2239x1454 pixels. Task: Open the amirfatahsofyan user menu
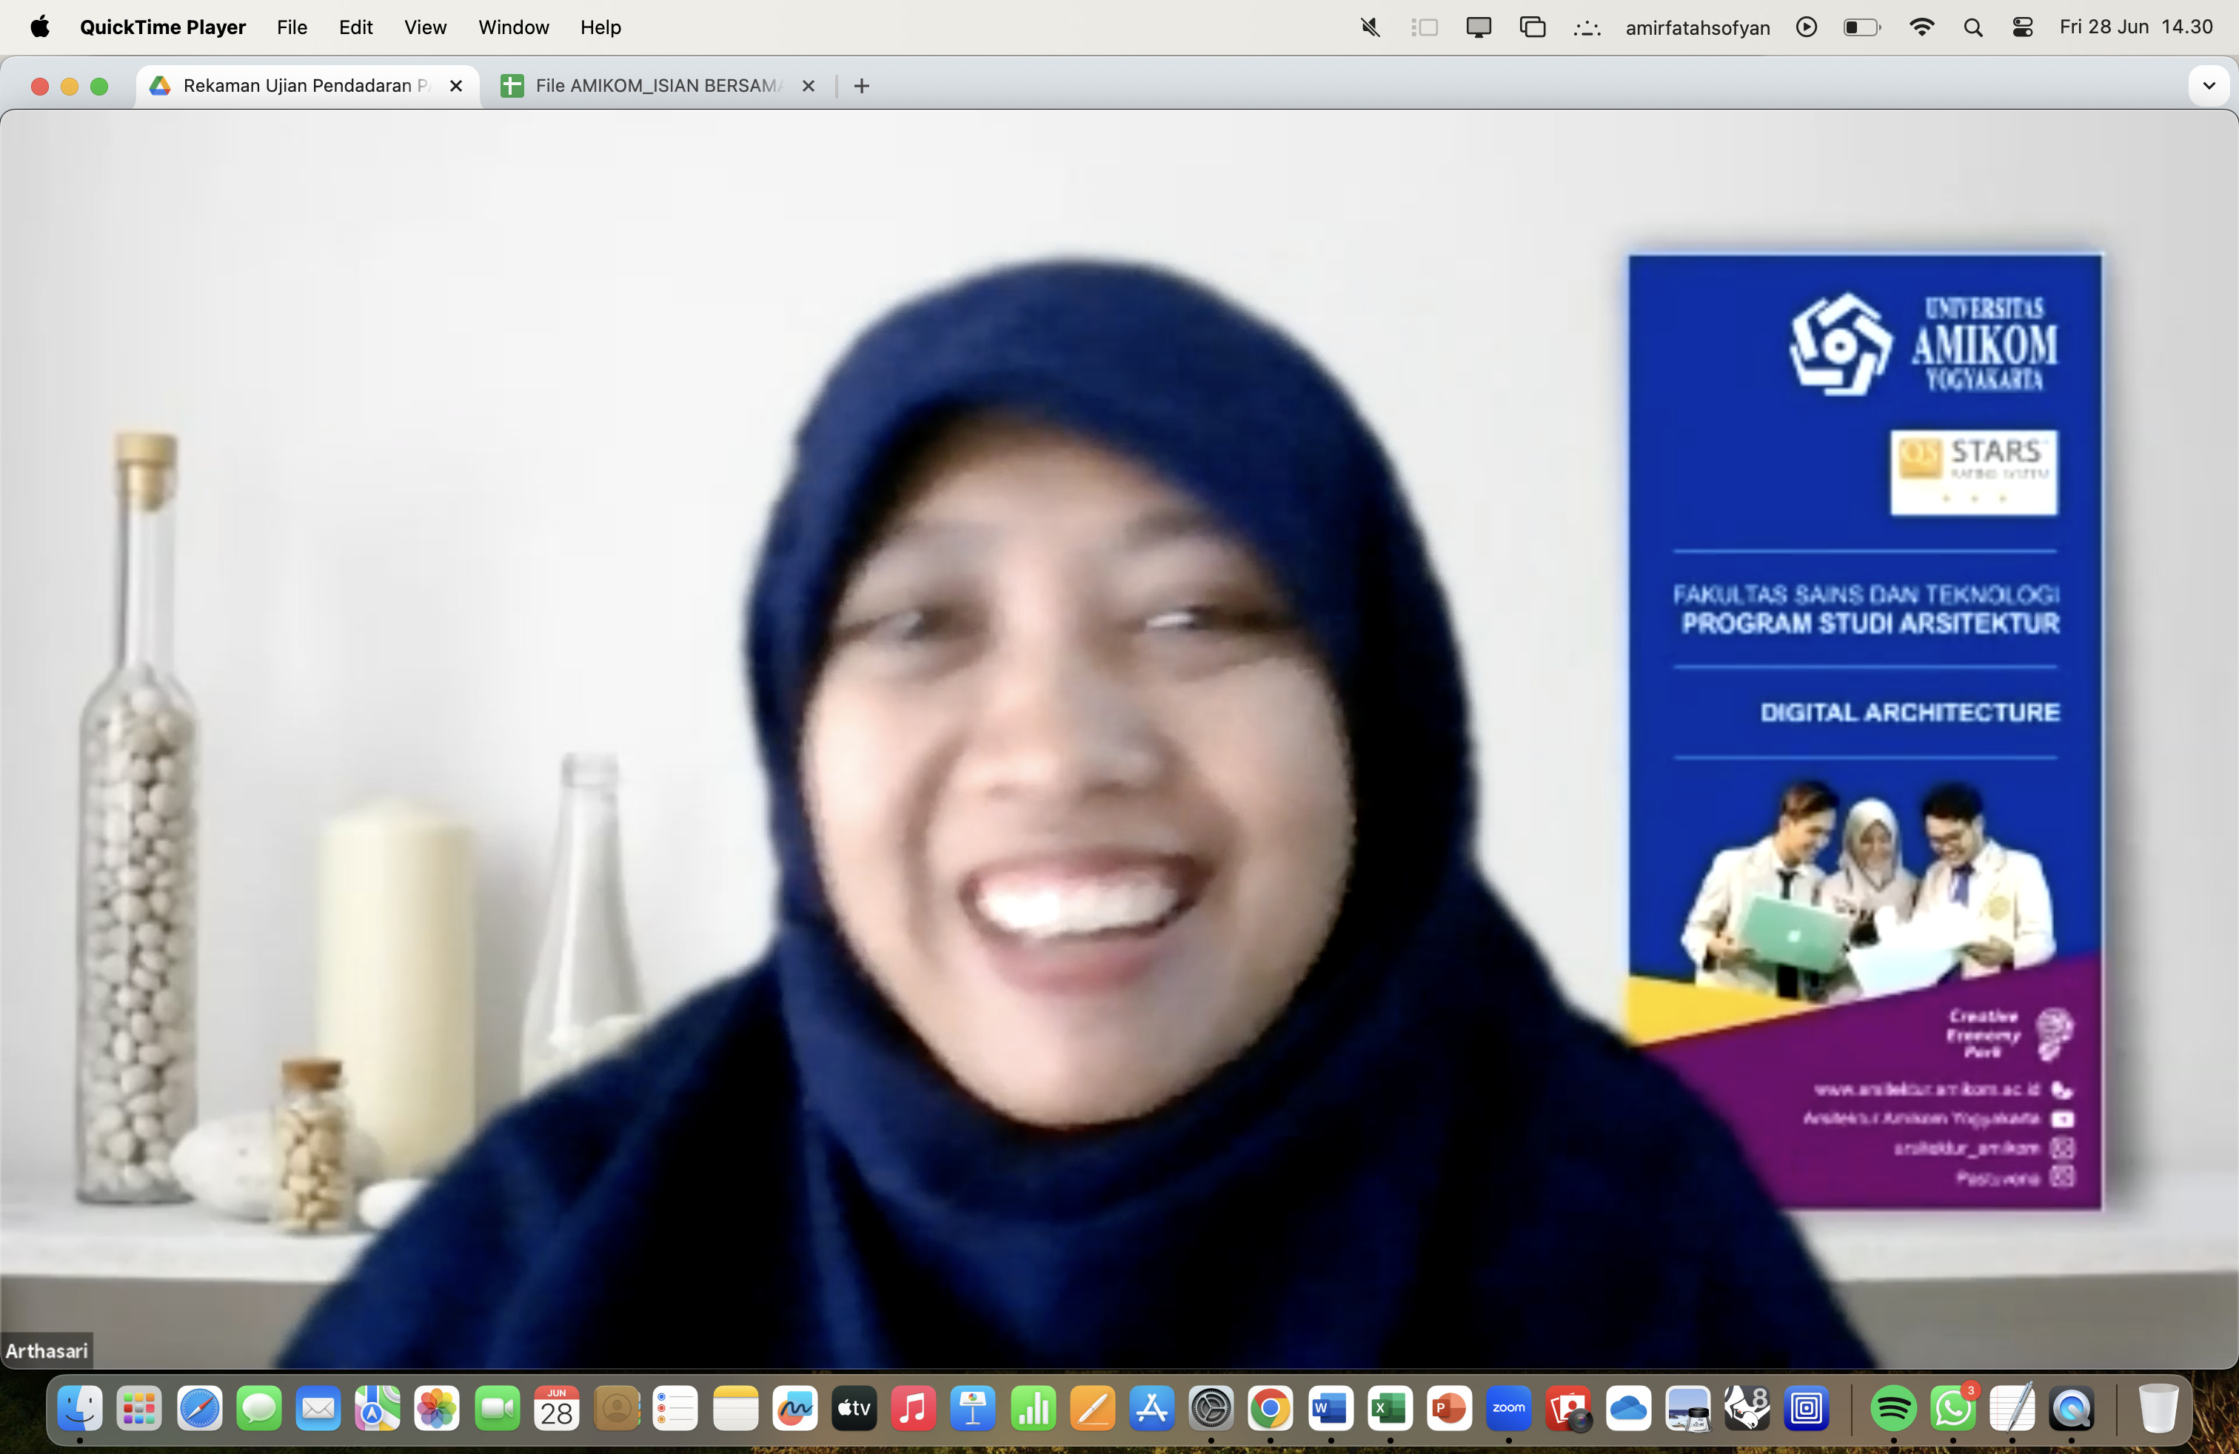point(1697,27)
